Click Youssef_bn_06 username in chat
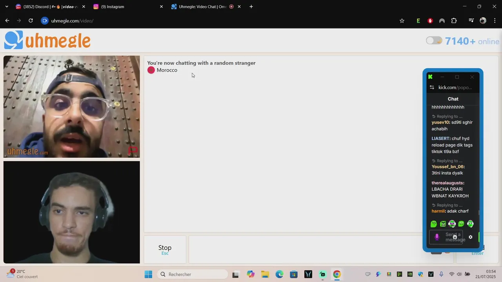 tap(448, 166)
